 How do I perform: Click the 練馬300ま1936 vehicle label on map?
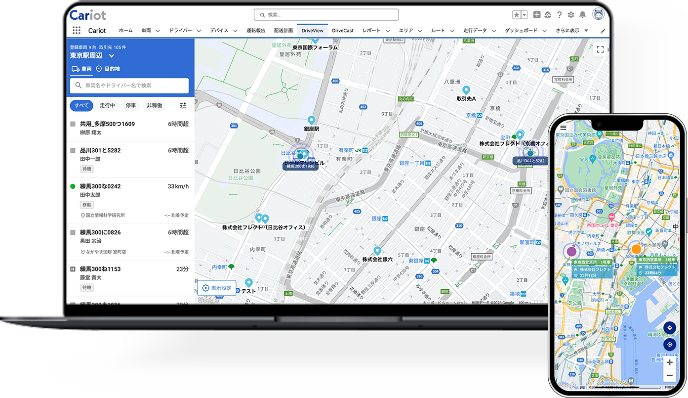coord(300,167)
